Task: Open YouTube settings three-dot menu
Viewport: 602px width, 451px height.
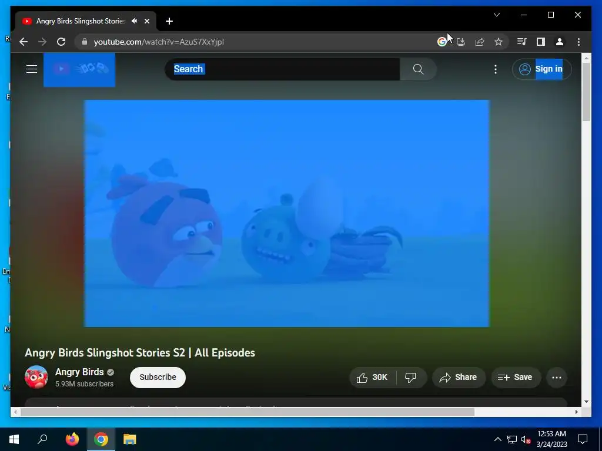Action: point(495,69)
